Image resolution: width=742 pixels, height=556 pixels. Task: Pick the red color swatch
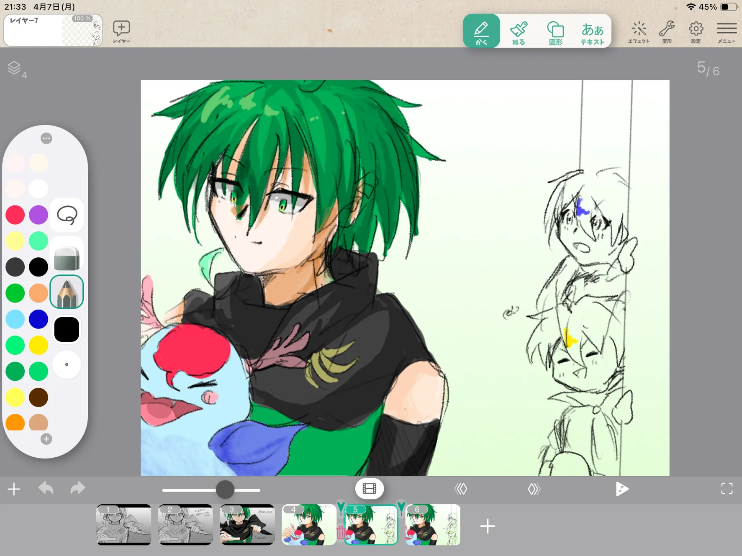click(15, 215)
